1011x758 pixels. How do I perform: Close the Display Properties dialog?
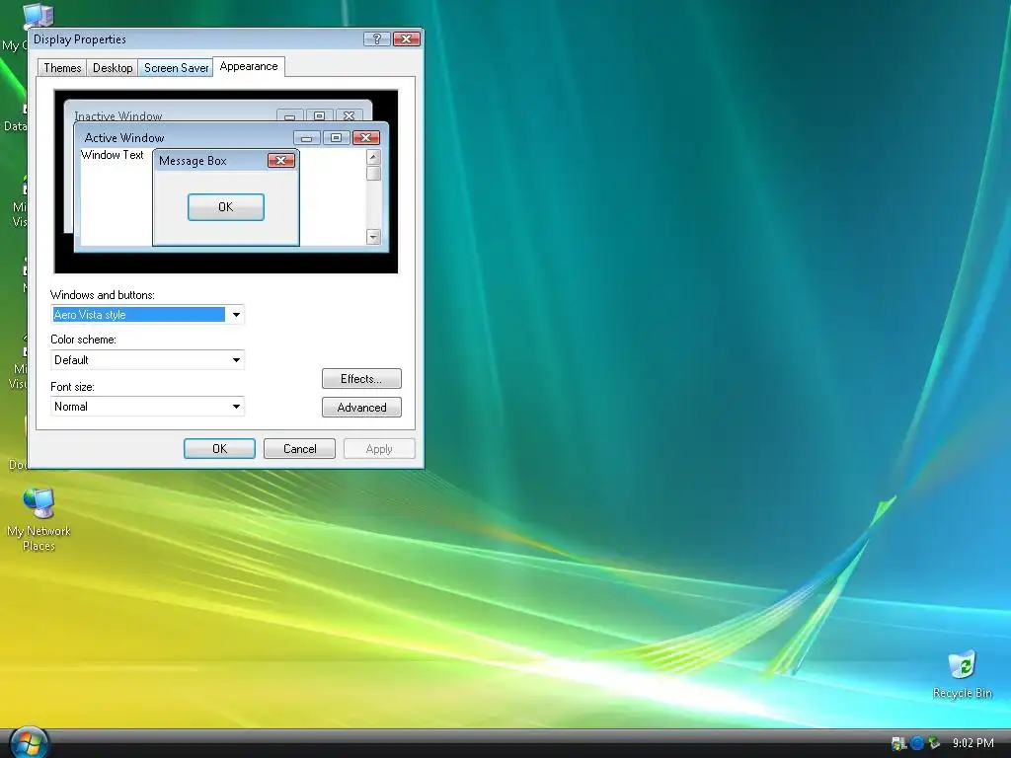point(407,39)
